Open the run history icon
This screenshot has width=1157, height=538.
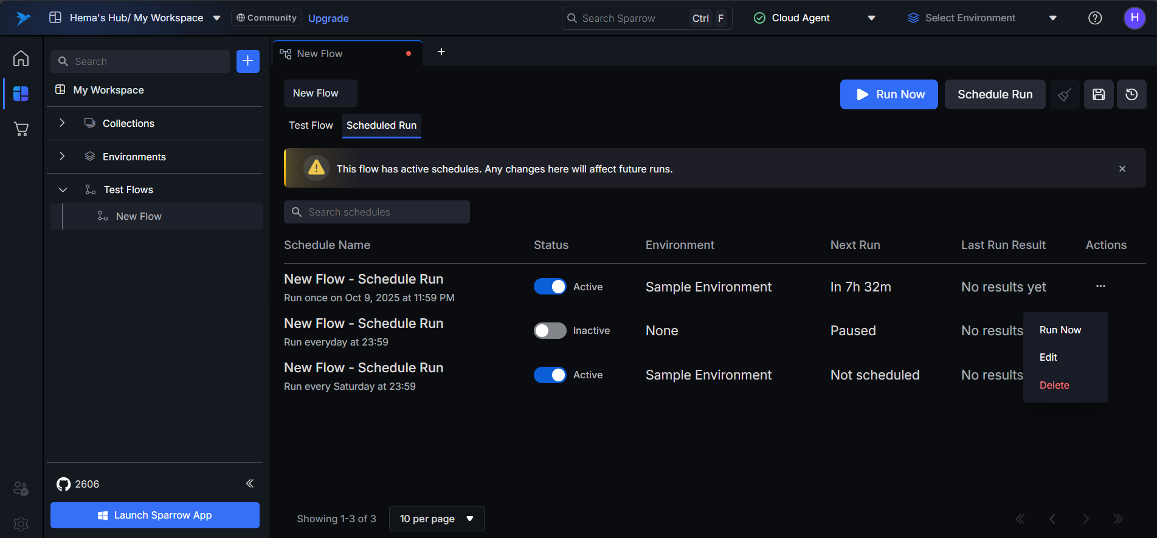1131,94
